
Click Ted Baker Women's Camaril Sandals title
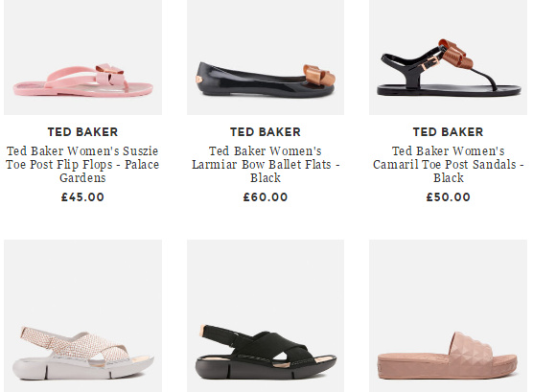(448, 164)
